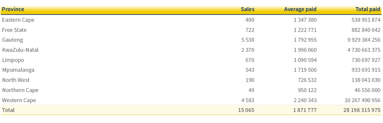Viewport: 383px width, 123px height.
Task: Click the Average paid column header
Action: (300, 9)
